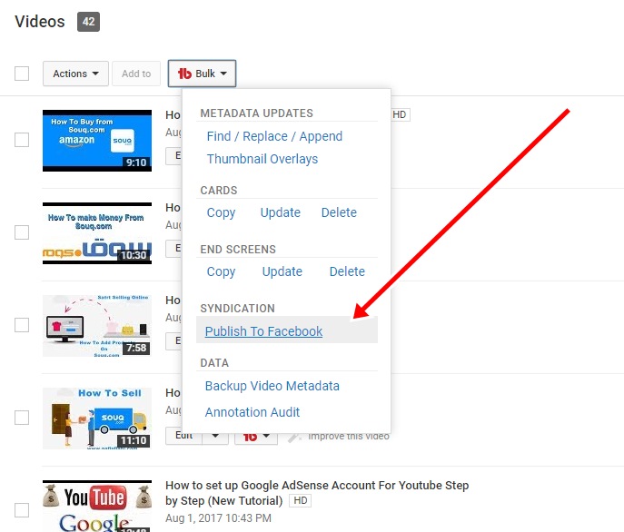Choose Thumbnail Overlays in the Bulk menu
624x532 pixels.
pyautogui.click(x=262, y=159)
